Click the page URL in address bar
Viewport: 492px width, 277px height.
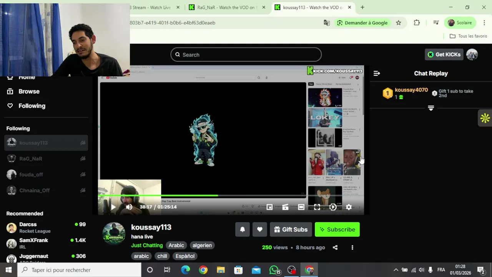[x=173, y=23]
